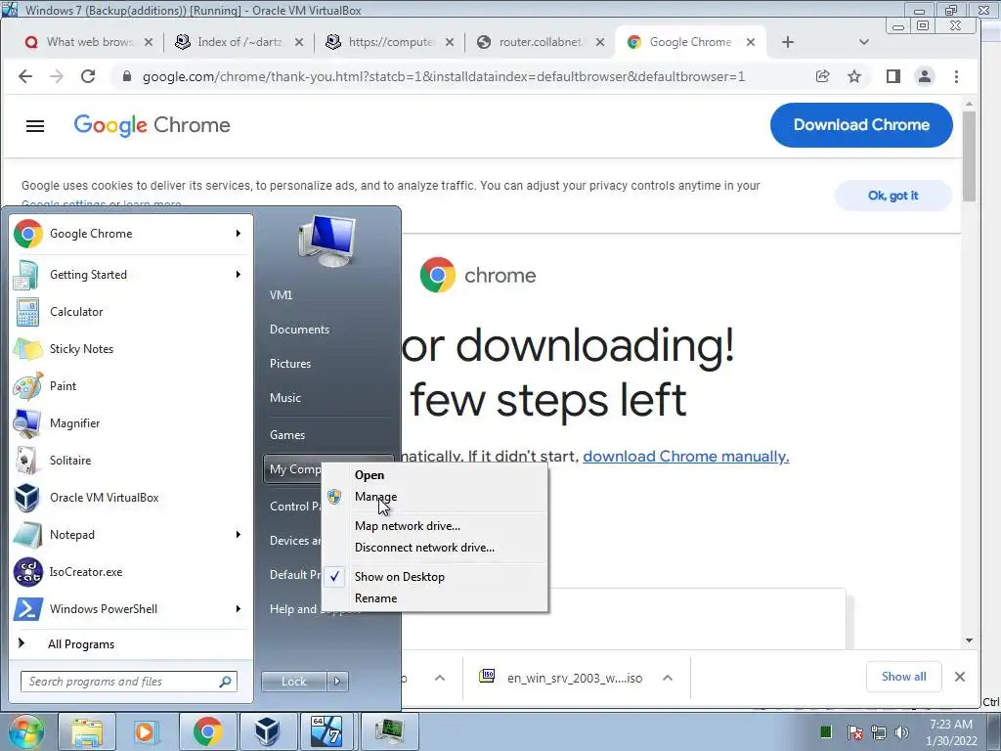Click the Search programs and files box
Screen dimensions: 1001x751
coord(128,682)
